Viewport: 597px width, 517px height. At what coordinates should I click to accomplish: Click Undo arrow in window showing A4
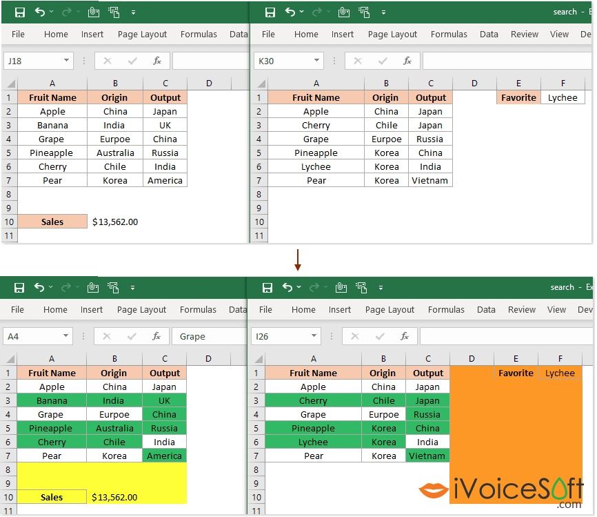(39, 288)
